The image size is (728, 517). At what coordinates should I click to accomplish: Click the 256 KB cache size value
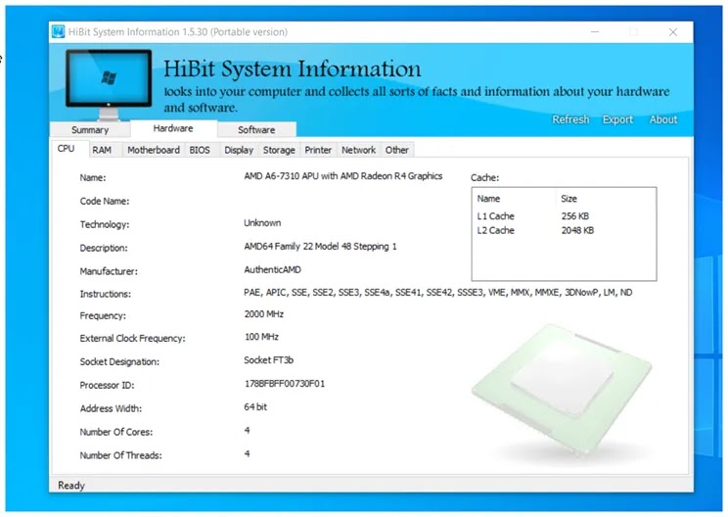pos(574,216)
